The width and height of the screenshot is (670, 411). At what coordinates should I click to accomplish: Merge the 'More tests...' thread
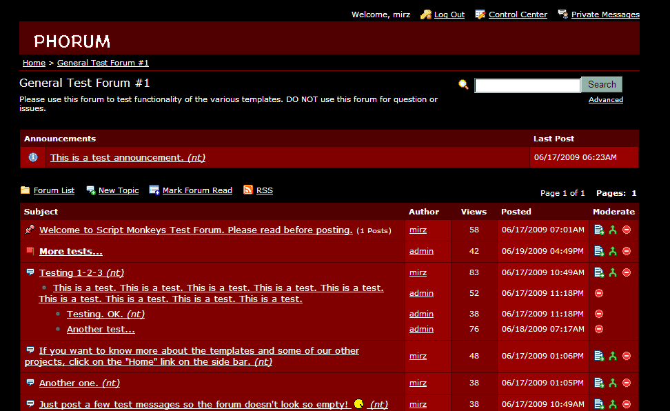(613, 251)
